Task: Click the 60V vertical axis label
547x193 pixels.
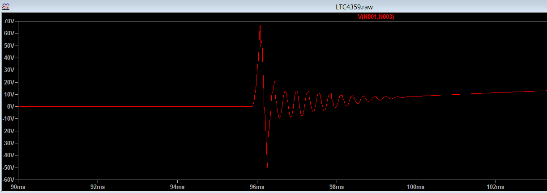Action: (10, 34)
